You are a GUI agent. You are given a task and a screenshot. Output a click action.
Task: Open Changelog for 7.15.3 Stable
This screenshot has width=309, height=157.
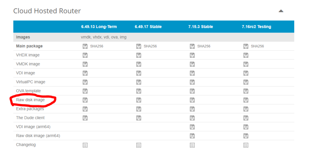192,145
